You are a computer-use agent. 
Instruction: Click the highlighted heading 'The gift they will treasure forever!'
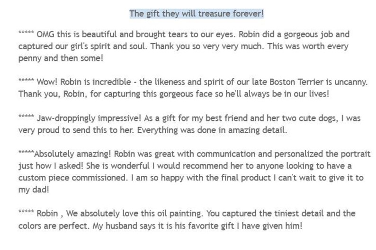tap(197, 14)
